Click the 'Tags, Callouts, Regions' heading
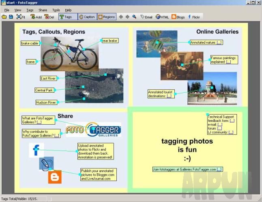 [x=54, y=32]
